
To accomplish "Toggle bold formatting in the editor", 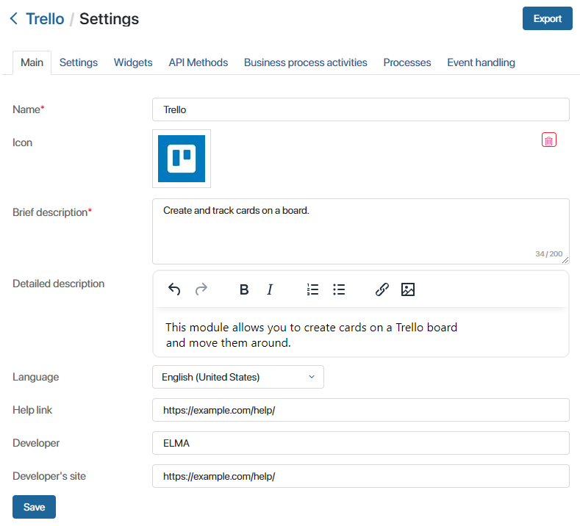I will click(244, 289).
